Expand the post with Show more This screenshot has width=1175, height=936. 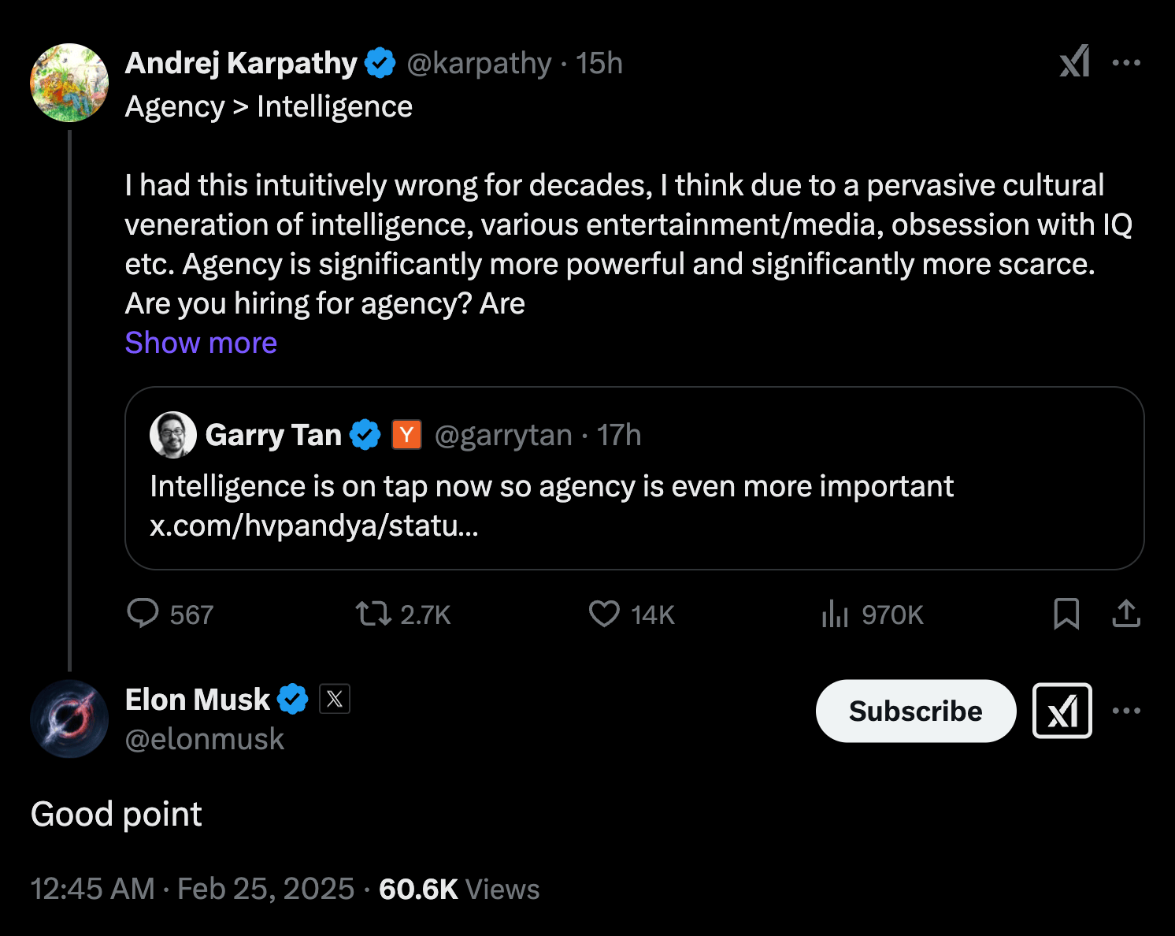point(201,343)
